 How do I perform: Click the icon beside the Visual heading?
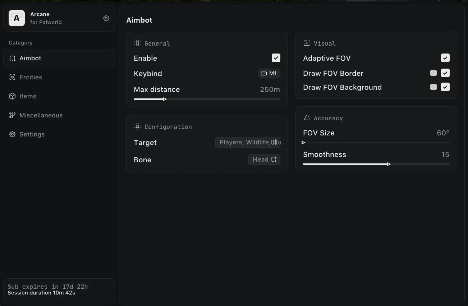(307, 43)
